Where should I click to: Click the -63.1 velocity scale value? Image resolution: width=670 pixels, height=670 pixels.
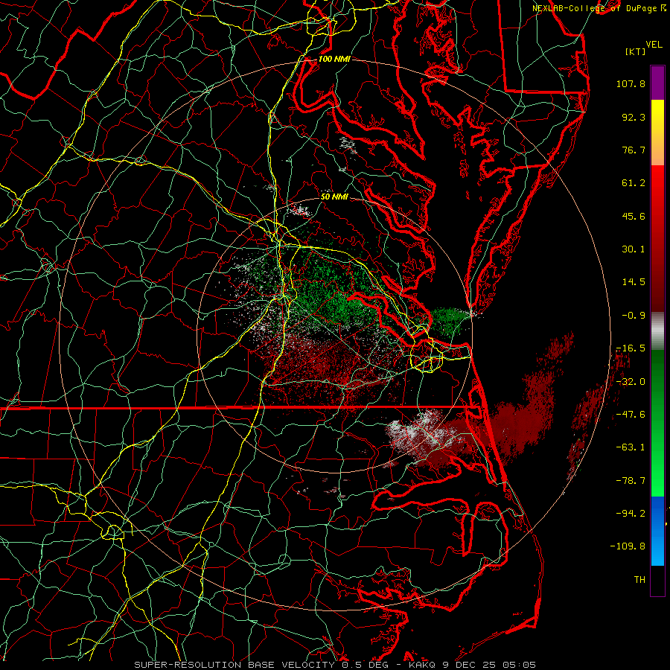631,447
